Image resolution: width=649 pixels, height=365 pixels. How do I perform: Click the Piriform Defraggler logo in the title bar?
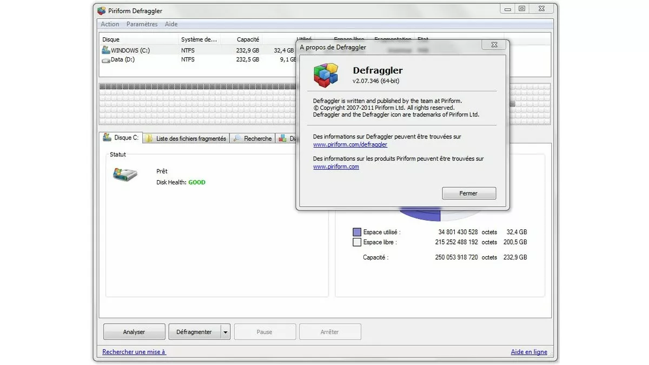[101, 10]
